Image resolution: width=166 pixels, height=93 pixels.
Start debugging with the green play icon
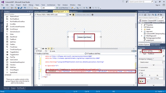[x=57, y=8]
